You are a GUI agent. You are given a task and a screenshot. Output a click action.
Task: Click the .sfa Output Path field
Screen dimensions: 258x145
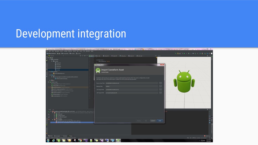132,90
